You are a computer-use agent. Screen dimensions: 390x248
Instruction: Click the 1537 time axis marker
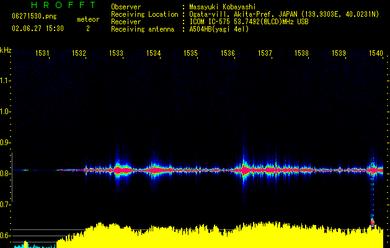click(x=265, y=53)
